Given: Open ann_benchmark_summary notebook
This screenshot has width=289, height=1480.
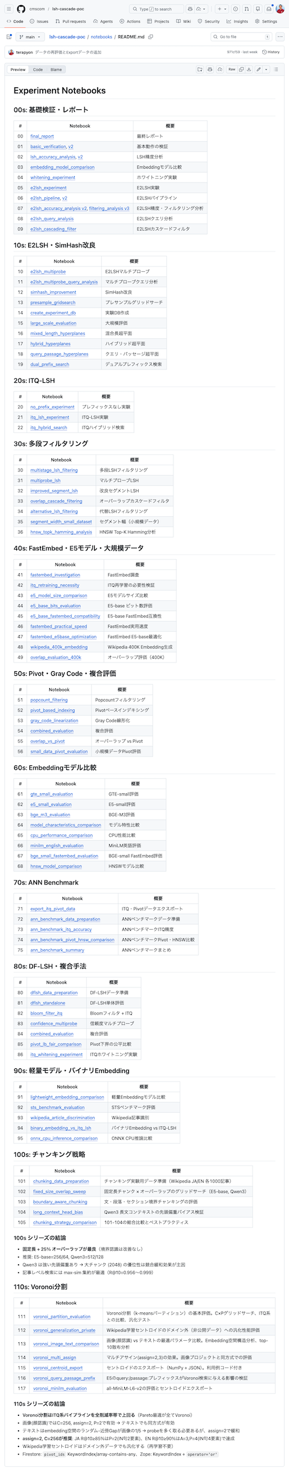Looking at the screenshot, I should (x=57, y=950).
